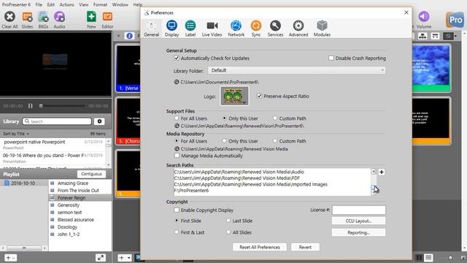Select Support Files Custom Path
The width and height of the screenshot is (467, 263).
tap(275, 118)
